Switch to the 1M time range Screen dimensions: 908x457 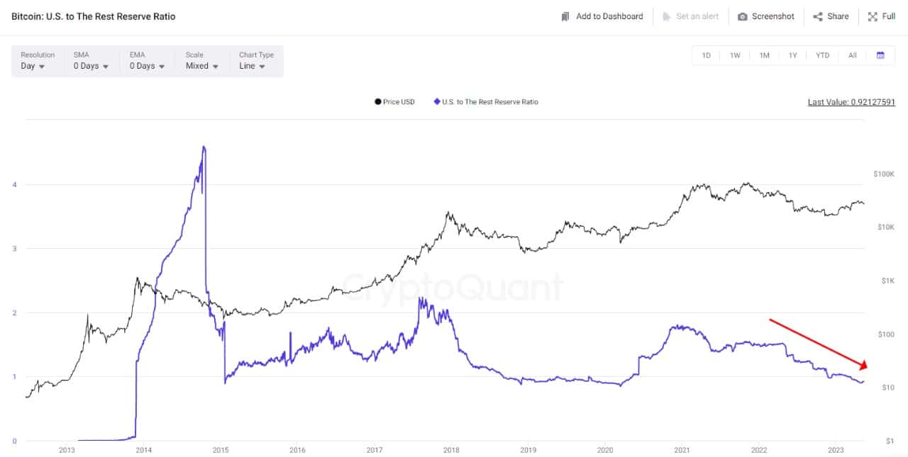point(764,55)
